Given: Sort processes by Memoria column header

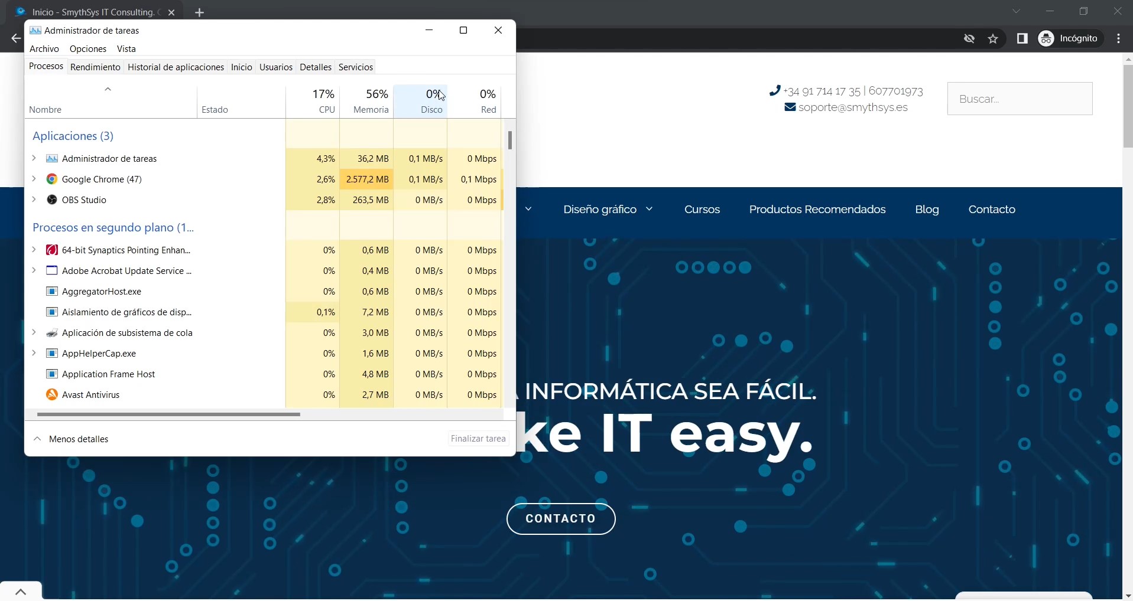Looking at the screenshot, I should [367, 102].
